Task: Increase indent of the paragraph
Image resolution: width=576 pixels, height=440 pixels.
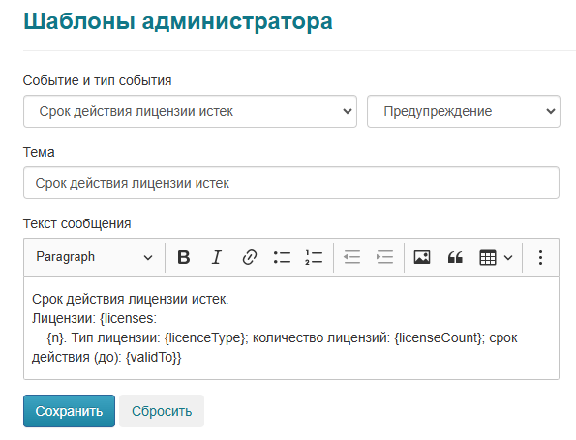Action: pyautogui.click(x=384, y=257)
